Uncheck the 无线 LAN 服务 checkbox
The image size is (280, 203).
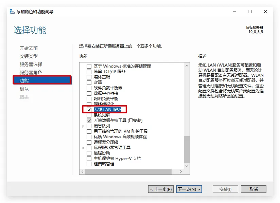(x=89, y=110)
